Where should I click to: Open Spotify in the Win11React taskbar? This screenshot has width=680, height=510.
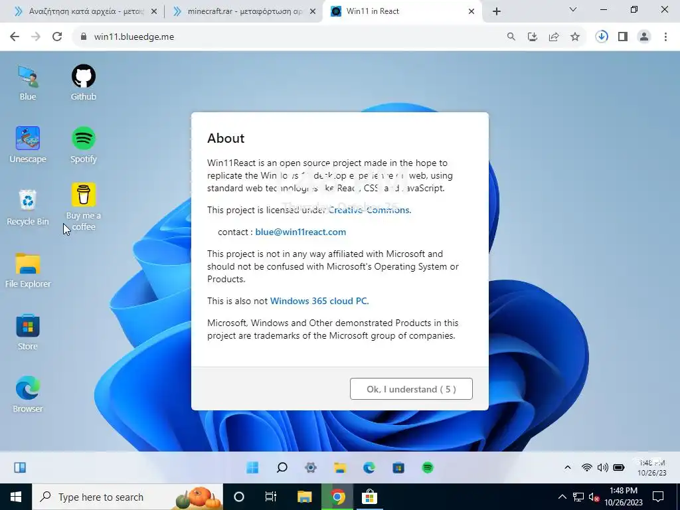[x=428, y=467]
